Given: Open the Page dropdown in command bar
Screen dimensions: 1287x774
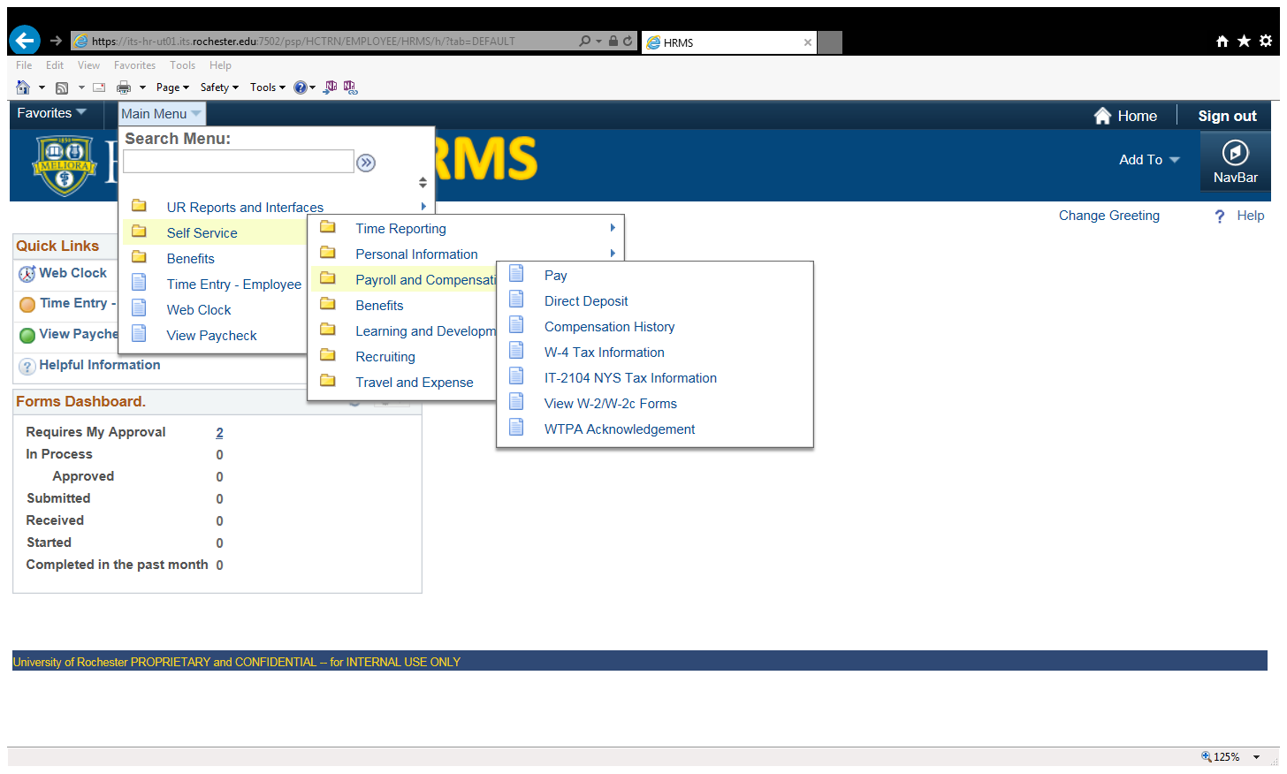Looking at the screenshot, I should [x=172, y=87].
